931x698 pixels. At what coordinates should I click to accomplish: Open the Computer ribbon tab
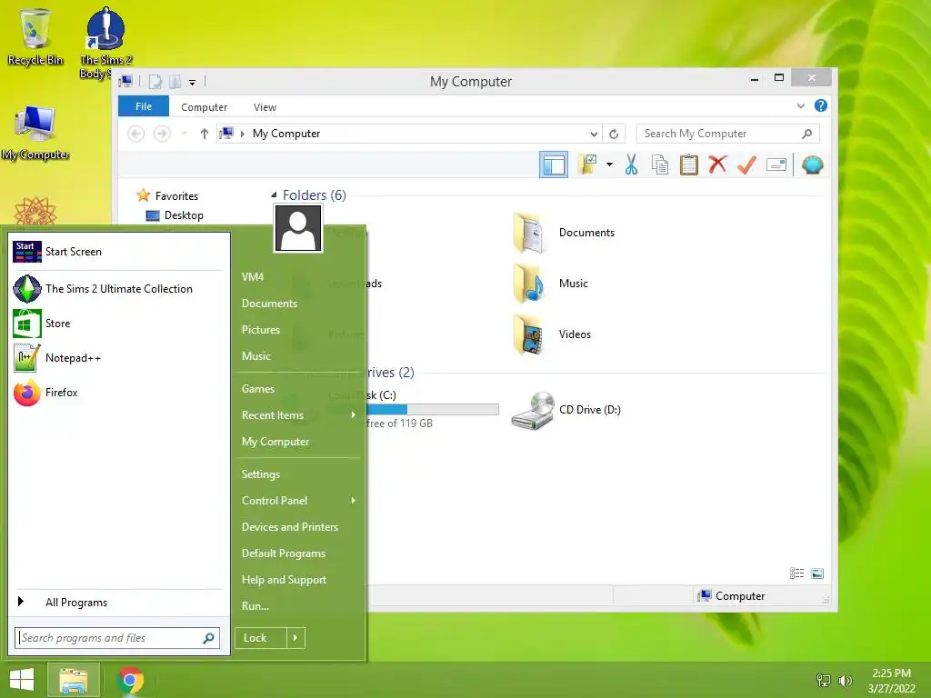pyautogui.click(x=205, y=107)
